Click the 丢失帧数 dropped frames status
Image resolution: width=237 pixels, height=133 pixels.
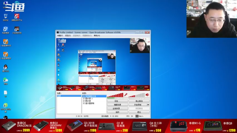(x=110, y=116)
